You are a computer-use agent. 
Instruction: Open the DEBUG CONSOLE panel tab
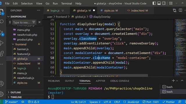click(x=119, y=81)
